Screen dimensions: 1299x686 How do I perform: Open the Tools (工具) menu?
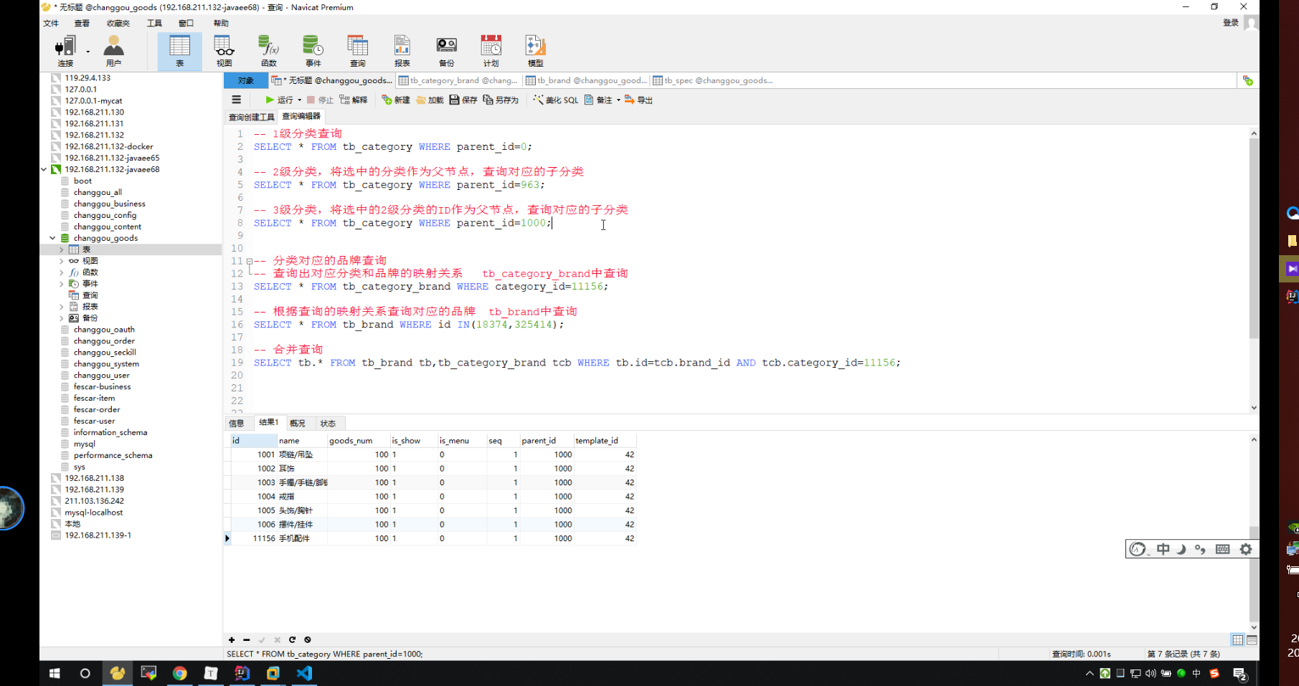(x=154, y=23)
